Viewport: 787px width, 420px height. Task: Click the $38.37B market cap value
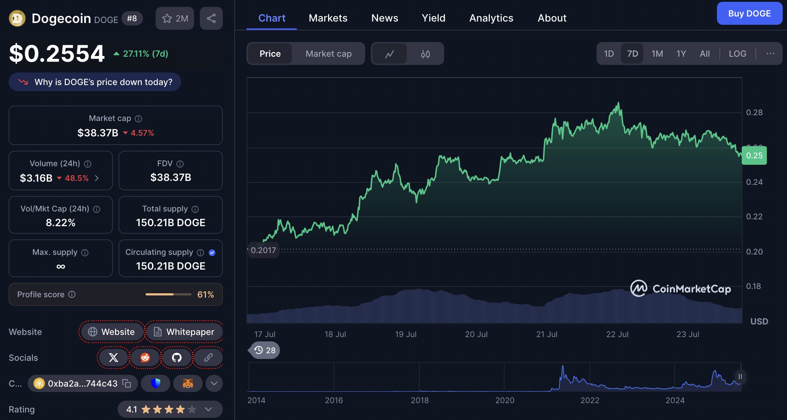[x=98, y=133]
